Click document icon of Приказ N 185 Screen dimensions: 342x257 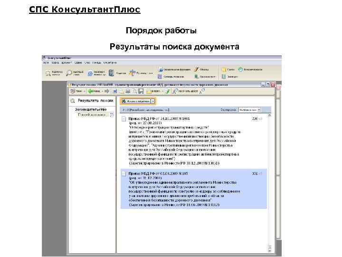coord(123,174)
